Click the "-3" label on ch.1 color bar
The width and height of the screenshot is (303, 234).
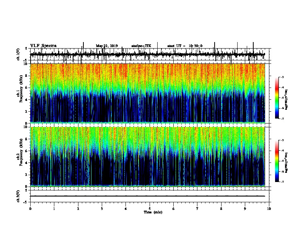click(282, 77)
